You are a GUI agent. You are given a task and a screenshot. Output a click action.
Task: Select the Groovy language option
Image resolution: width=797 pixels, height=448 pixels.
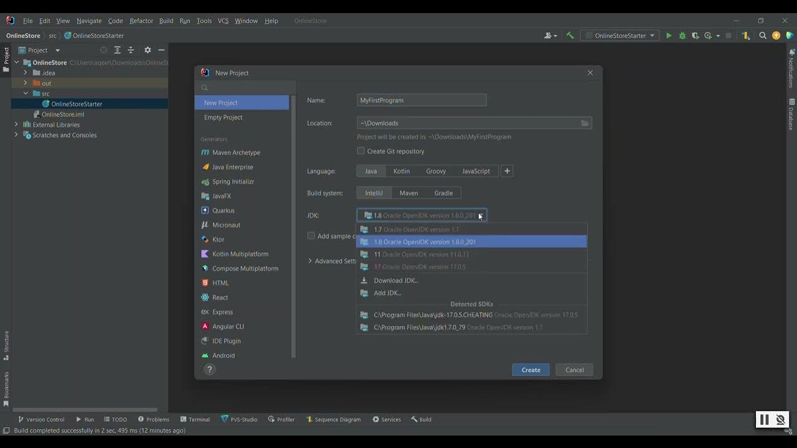tap(436, 171)
